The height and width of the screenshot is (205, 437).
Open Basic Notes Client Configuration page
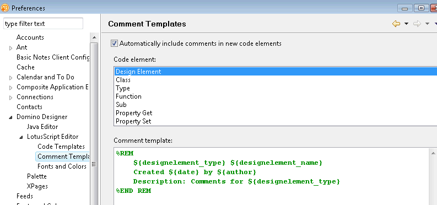[x=53, y=57]
